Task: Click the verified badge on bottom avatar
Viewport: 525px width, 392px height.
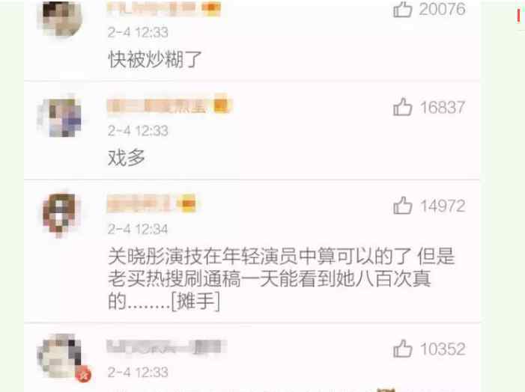Action: coord(83,374)
